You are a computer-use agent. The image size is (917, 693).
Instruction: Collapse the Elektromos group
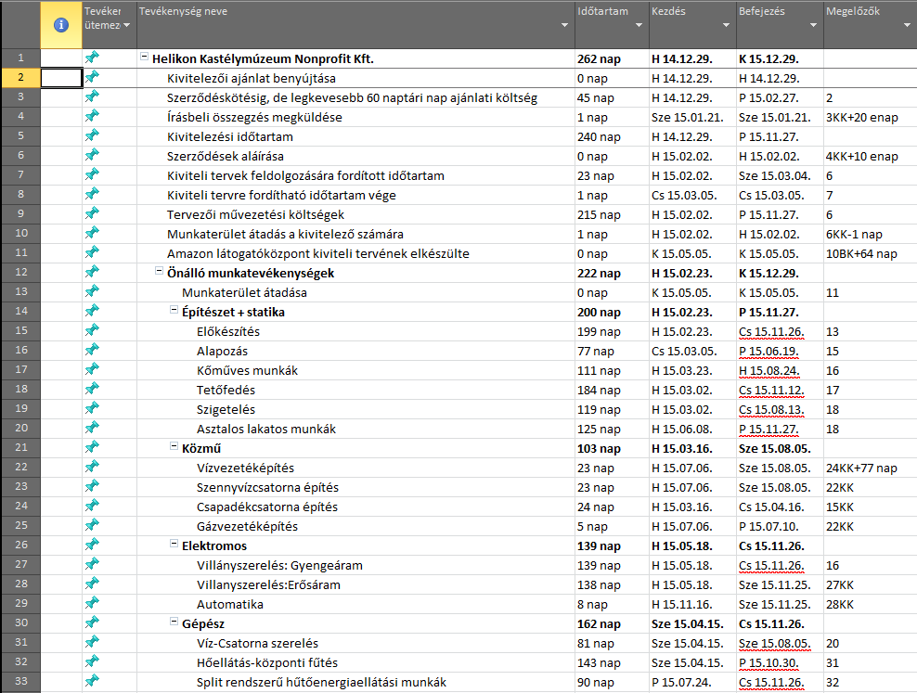174,544
